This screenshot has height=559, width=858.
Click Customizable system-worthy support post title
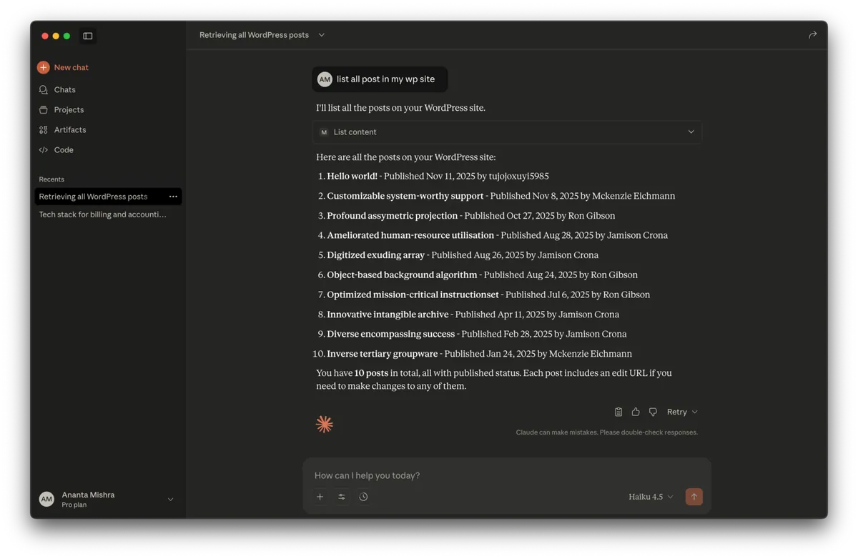coord(405,196)
